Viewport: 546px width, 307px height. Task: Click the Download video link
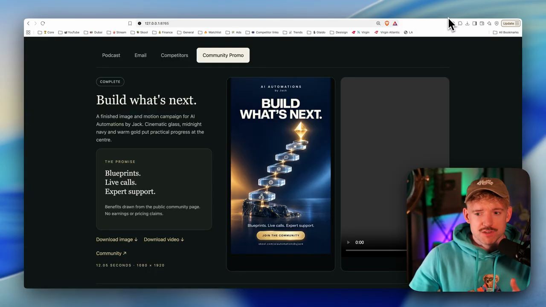164,240
